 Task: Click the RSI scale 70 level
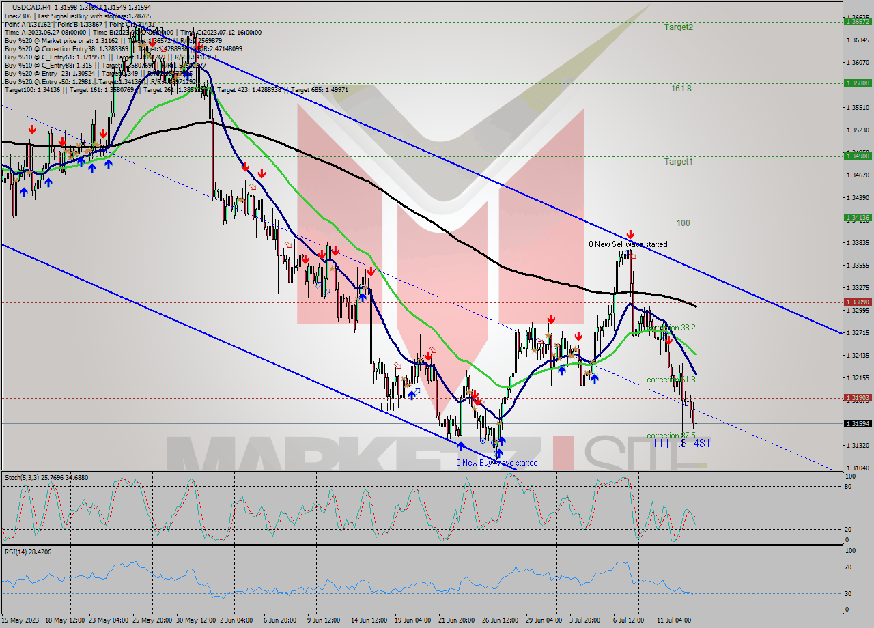coord(849,567)
